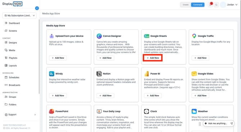Open the Jordan user menu
The width and height of the screenshot is (241, 132).
[232, 5]
